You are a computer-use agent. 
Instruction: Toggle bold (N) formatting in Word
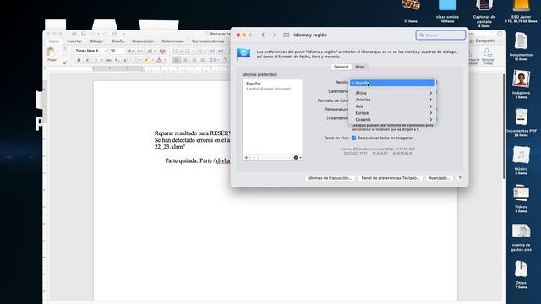(x=79, y=60)
